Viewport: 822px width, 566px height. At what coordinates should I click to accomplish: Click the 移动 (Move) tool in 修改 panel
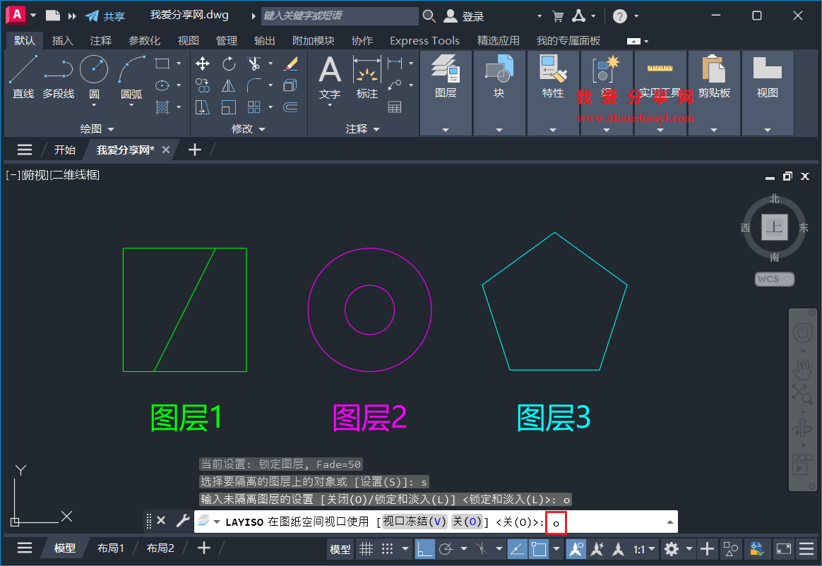click(x=203, y=64)
